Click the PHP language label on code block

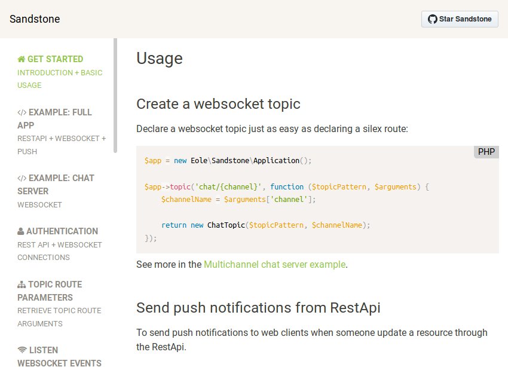pyautogui.click(x=486, y=152)
